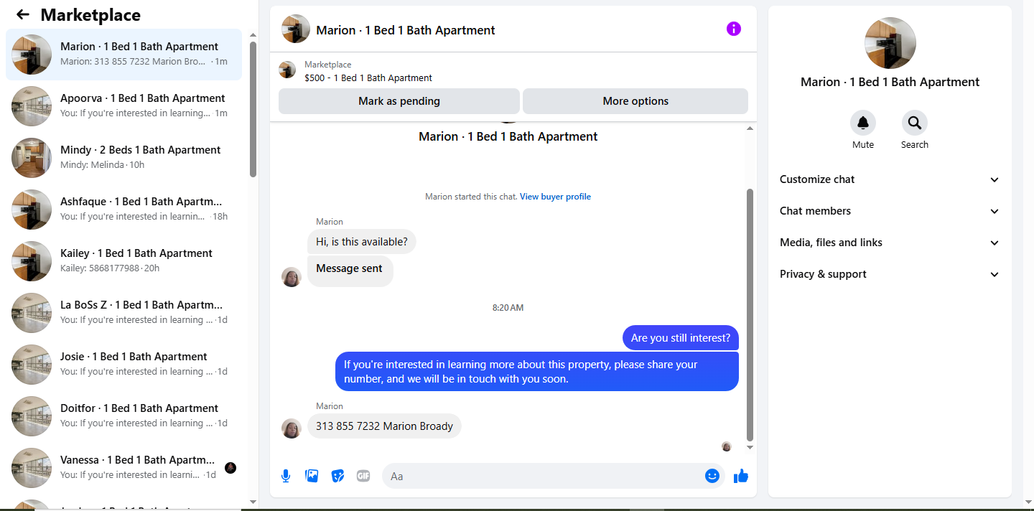Mute this chat with the bell icon
Viewport: 1034px width, 511px height.
863,123
